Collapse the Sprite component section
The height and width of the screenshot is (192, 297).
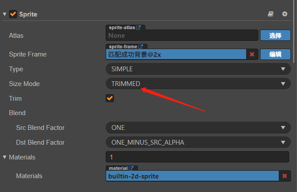(x=4, y=14)
